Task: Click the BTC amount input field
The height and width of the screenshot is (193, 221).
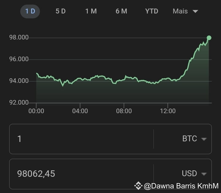Action: pos(81,139)
